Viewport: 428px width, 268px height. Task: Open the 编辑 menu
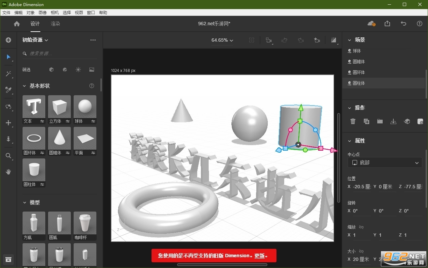coord(18,12)
